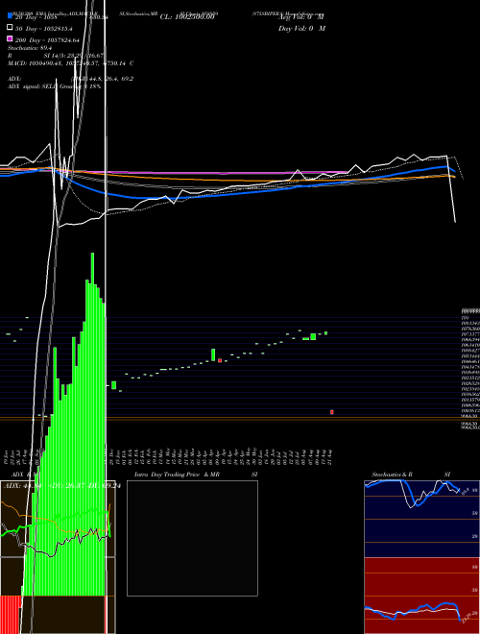The height and width of the screenshot is (634, 480).
Task: Click the 'ADX signal: SELL' text
Action: tap(33, 86)
